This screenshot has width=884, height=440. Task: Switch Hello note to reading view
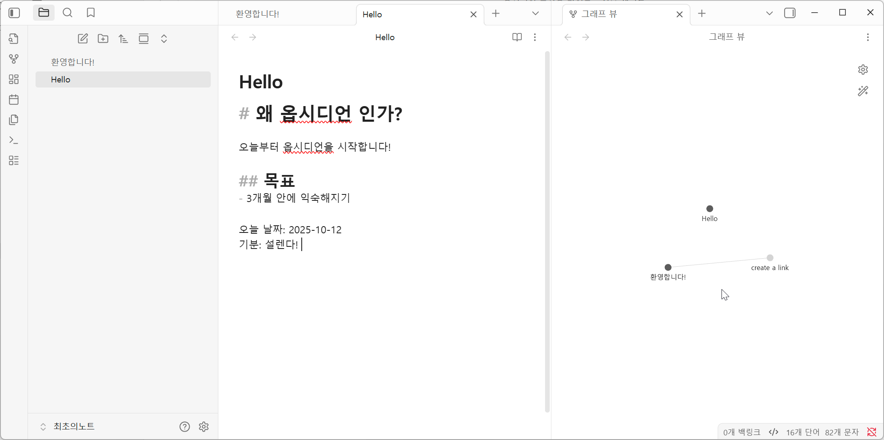pyautogui.click(x=517, y=37)
